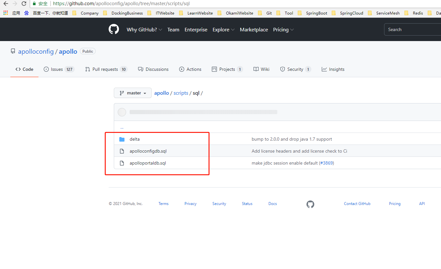Open the Tool bookmark folder
Viewport: 441px width, 269px height.
click(285, 13)
